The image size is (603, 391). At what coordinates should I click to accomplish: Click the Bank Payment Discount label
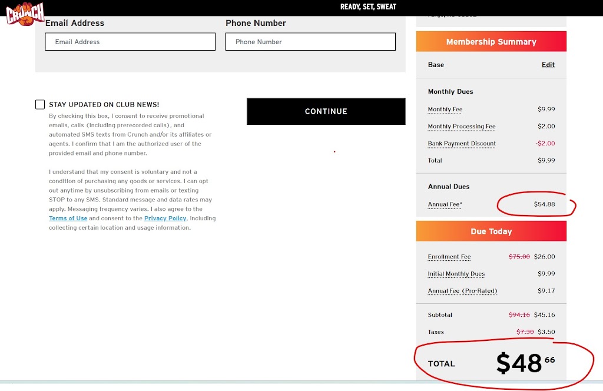click(x=462, y=144)
